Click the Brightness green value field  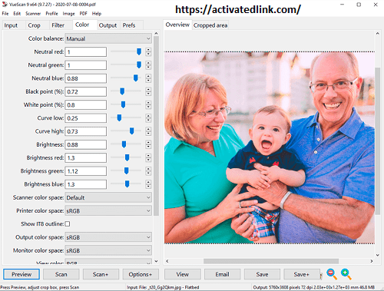click(x=86, y=171)
